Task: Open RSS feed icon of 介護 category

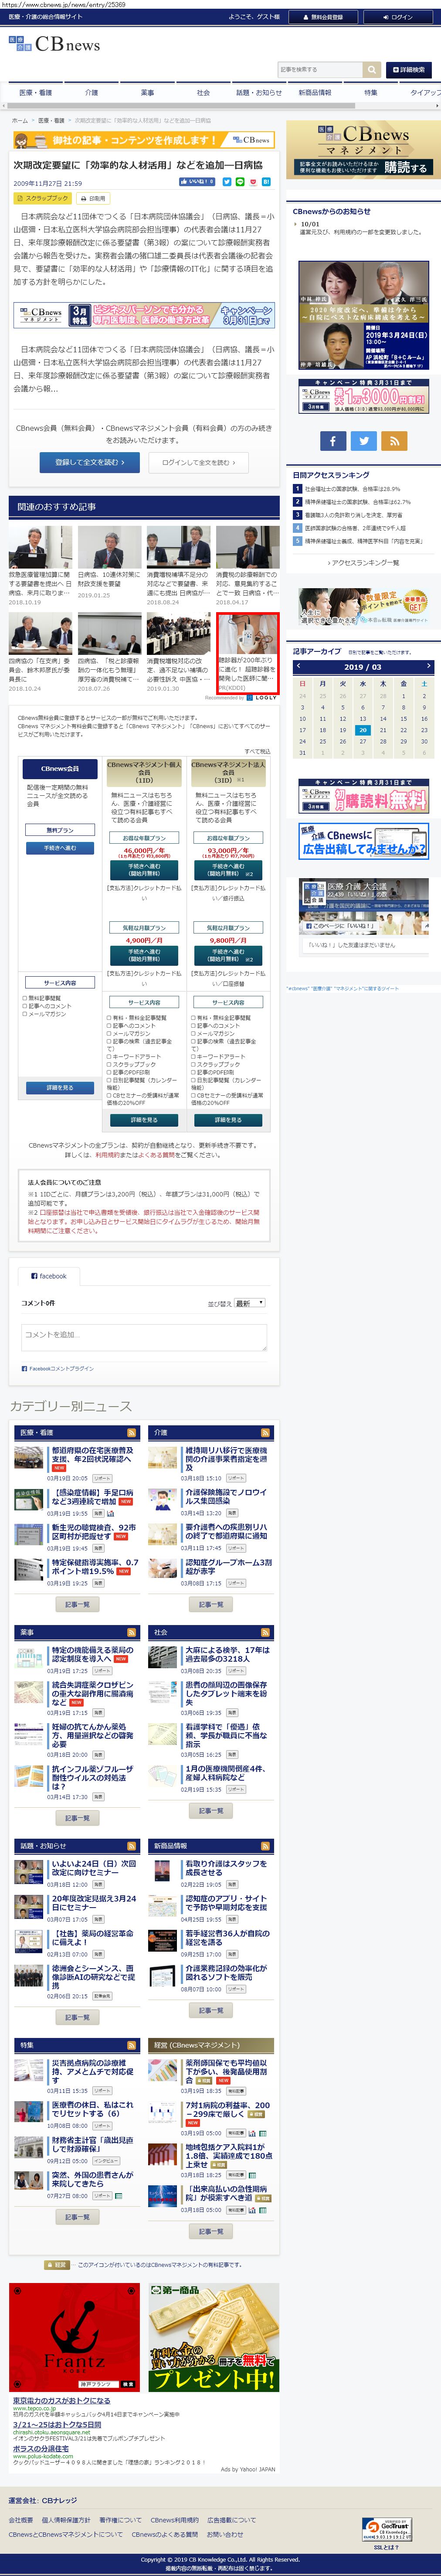Action: pyautogui.click(x=265, y=1433)
